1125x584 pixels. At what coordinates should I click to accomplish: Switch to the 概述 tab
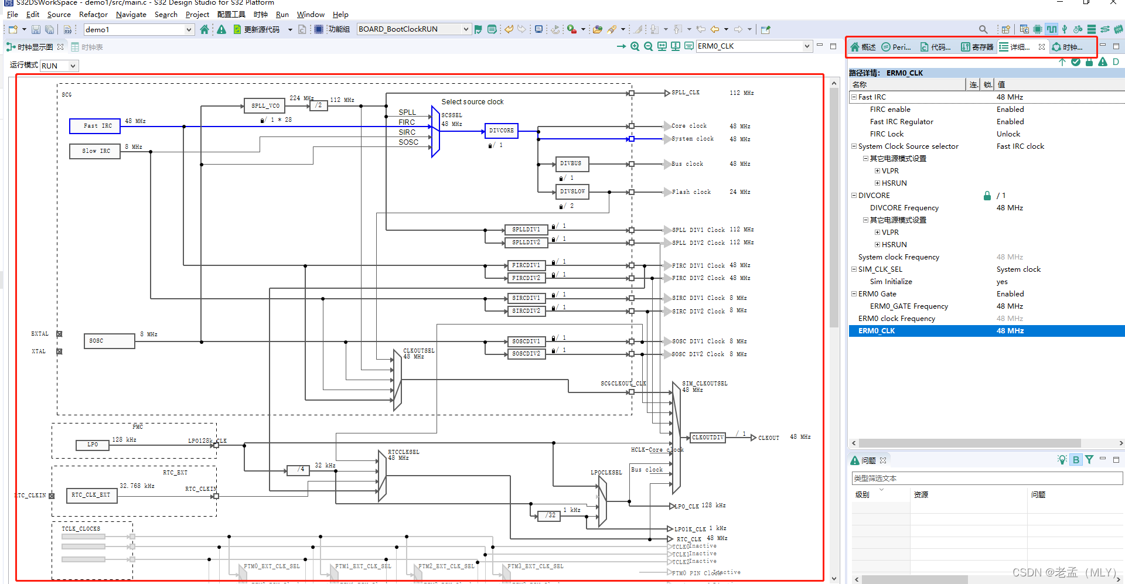click(863, 47)
